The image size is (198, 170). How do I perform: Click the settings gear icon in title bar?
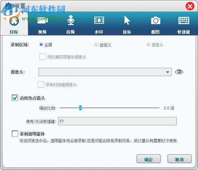(x=8, y=6)
